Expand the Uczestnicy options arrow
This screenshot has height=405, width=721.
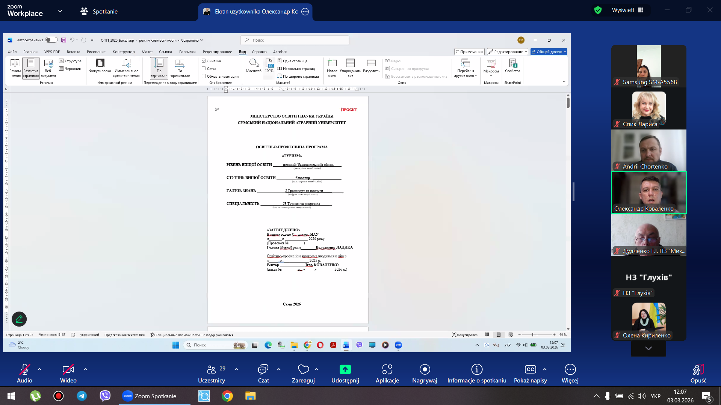click(236, 369)
